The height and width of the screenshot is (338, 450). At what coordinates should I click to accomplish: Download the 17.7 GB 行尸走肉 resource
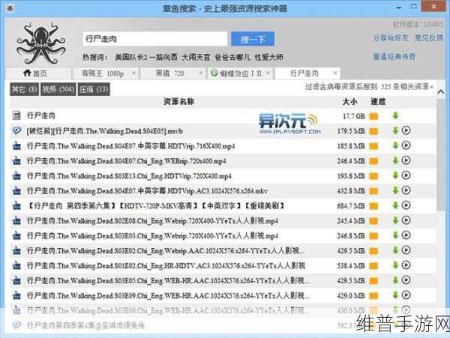[x=395, y=115]
